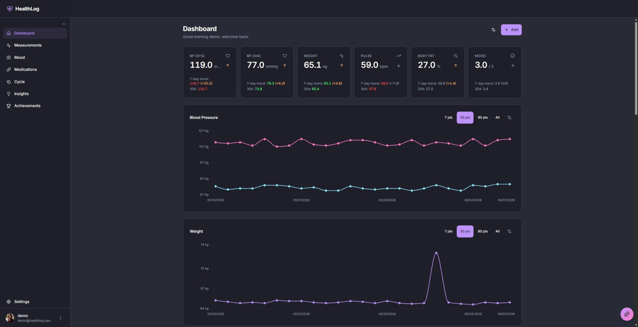This screenshot has width=638, height=327.
Task: Open Blood Pressure chart settings icon
Action: coord(509,117)
